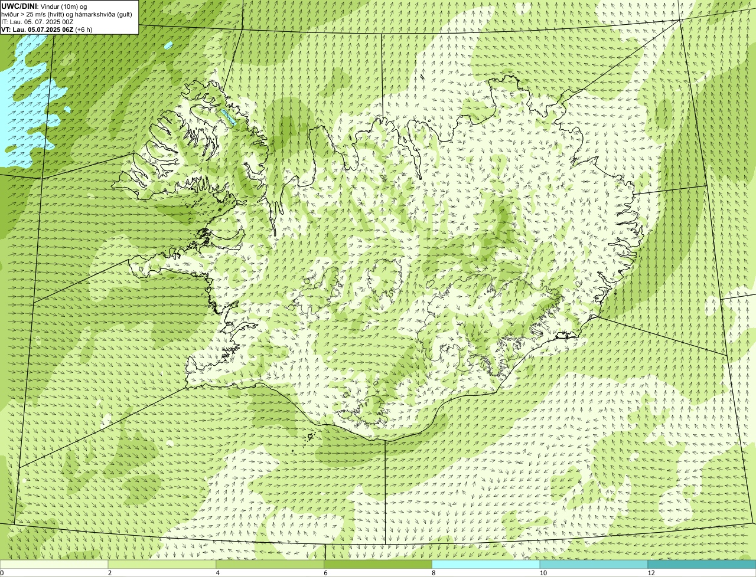Click the dark green 6–8 m/s legend swatch
Image resolution: width=756 pixels, height=577 pixels.
click(378, 564)
